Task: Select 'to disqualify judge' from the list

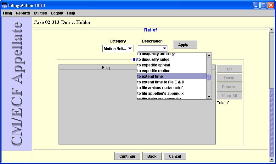Action: [172, 59]
